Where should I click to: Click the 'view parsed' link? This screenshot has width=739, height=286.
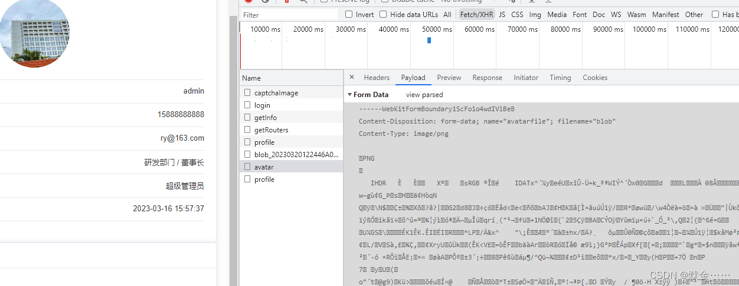(x=424, y=95)
